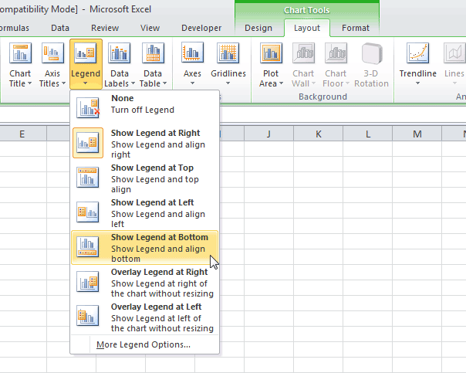
Task: Click the 3-D Rotation icon
Action: click(372, 53)
